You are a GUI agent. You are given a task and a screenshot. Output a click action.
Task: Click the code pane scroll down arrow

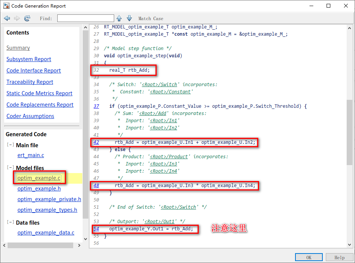point(349,245)
